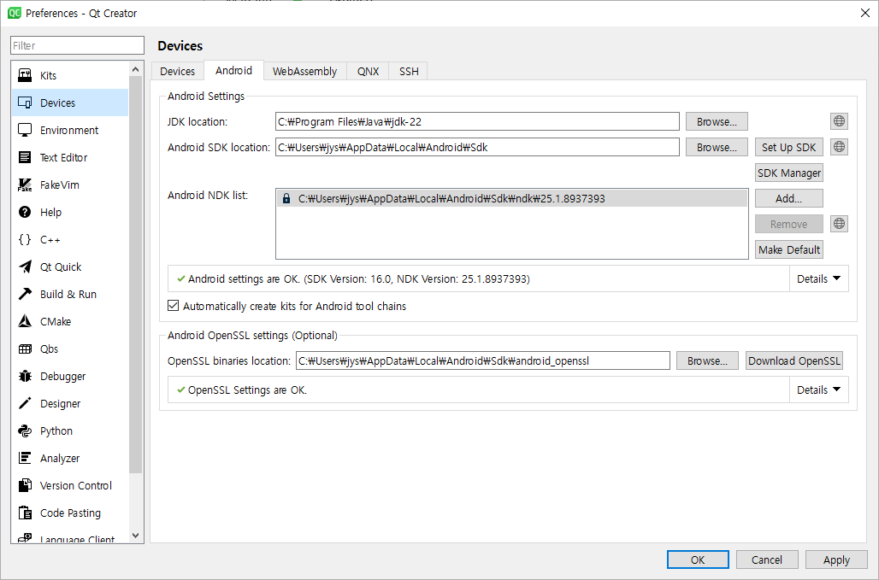Select the ndk\25.1.8937393 list entry
This screenshot has height=580, width=879.
point(512,199)
